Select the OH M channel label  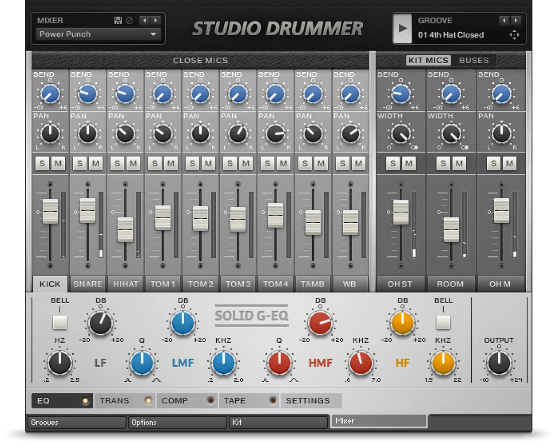(x=500, y=284)
